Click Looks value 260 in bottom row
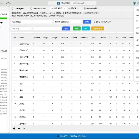The image size is (139, 139). point(92,124)
